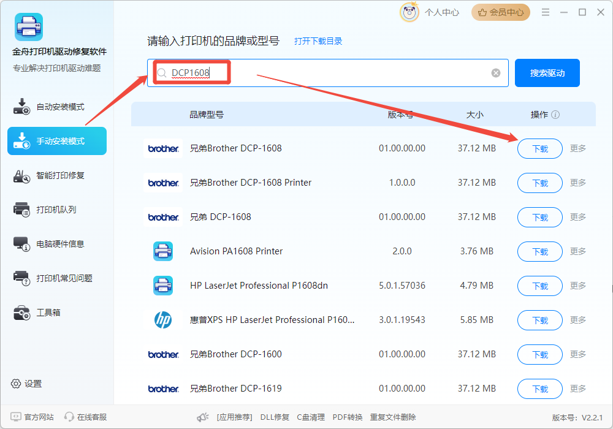Viewport: 613px width, 429px height.
Task: Open 设置 settings
Action: [x=26, y=384]
